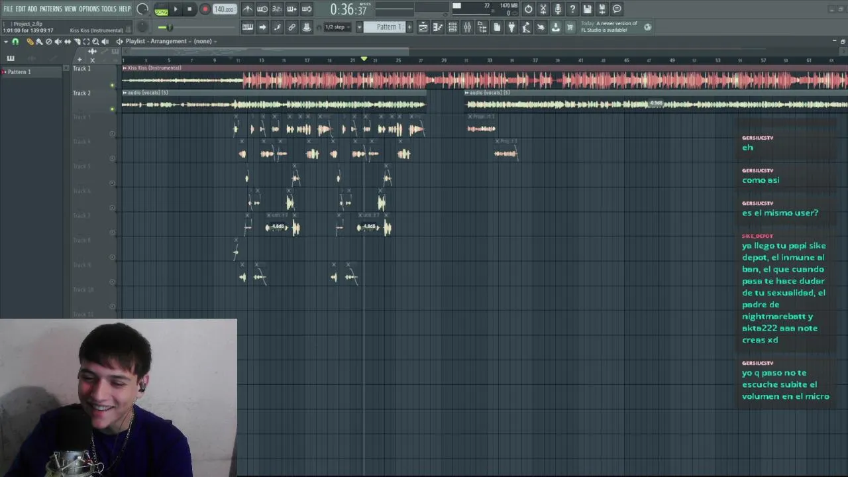This screenshot has height=477, width=848.
Task: Select the Slip tool in Playlist
Action: (x=68, y=42)
